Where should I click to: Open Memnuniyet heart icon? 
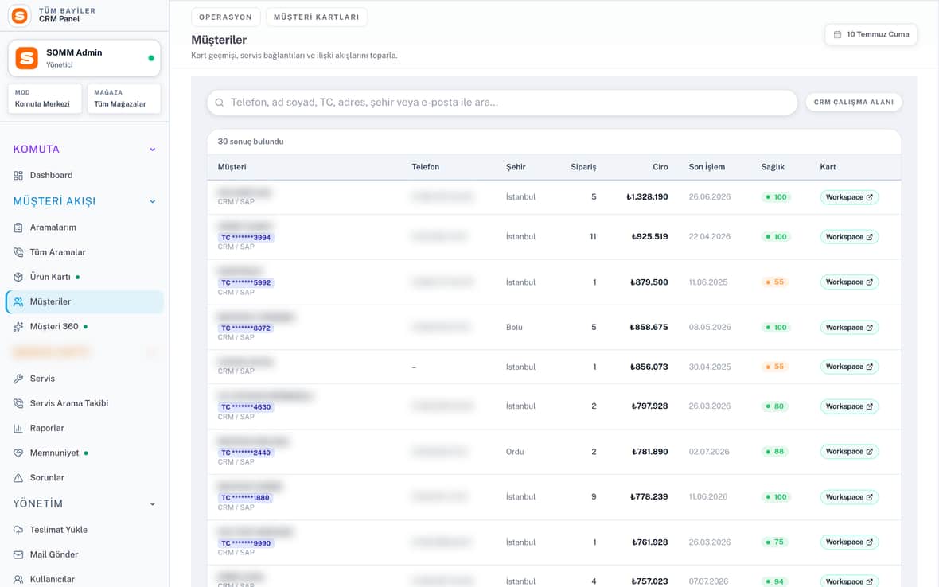(18, 453)
